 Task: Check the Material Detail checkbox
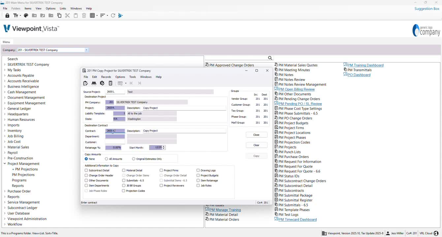tap(124, 171)
